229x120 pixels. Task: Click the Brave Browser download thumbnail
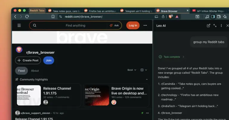[x=29, y=95]
